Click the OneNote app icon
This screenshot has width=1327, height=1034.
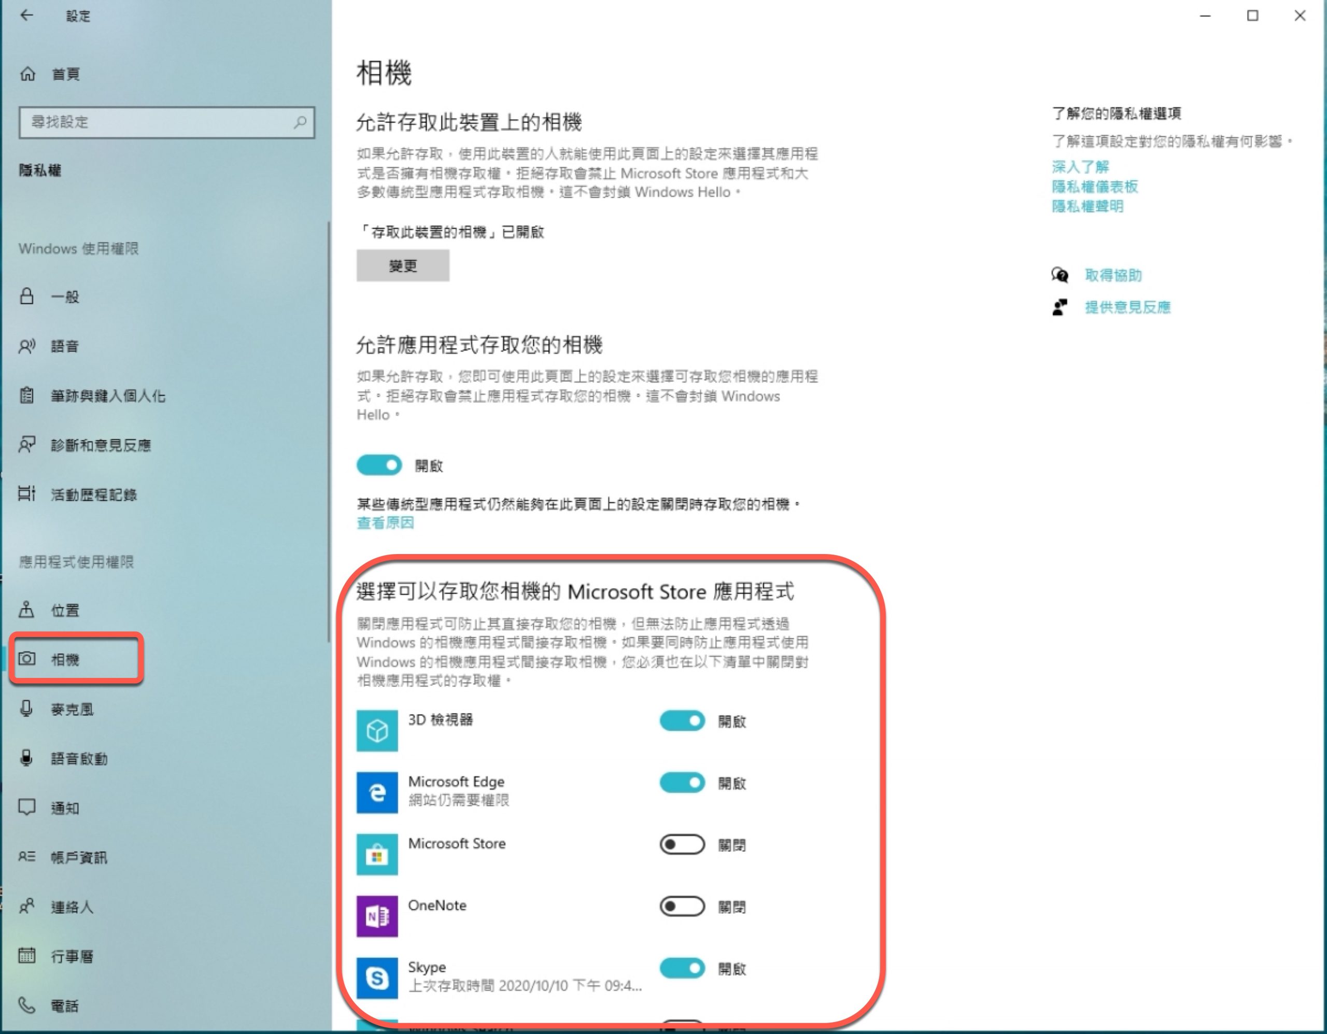[377, 915]
